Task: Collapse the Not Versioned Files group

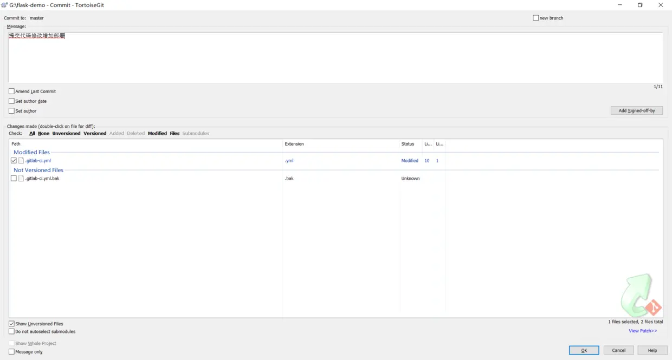Action: 38,170
